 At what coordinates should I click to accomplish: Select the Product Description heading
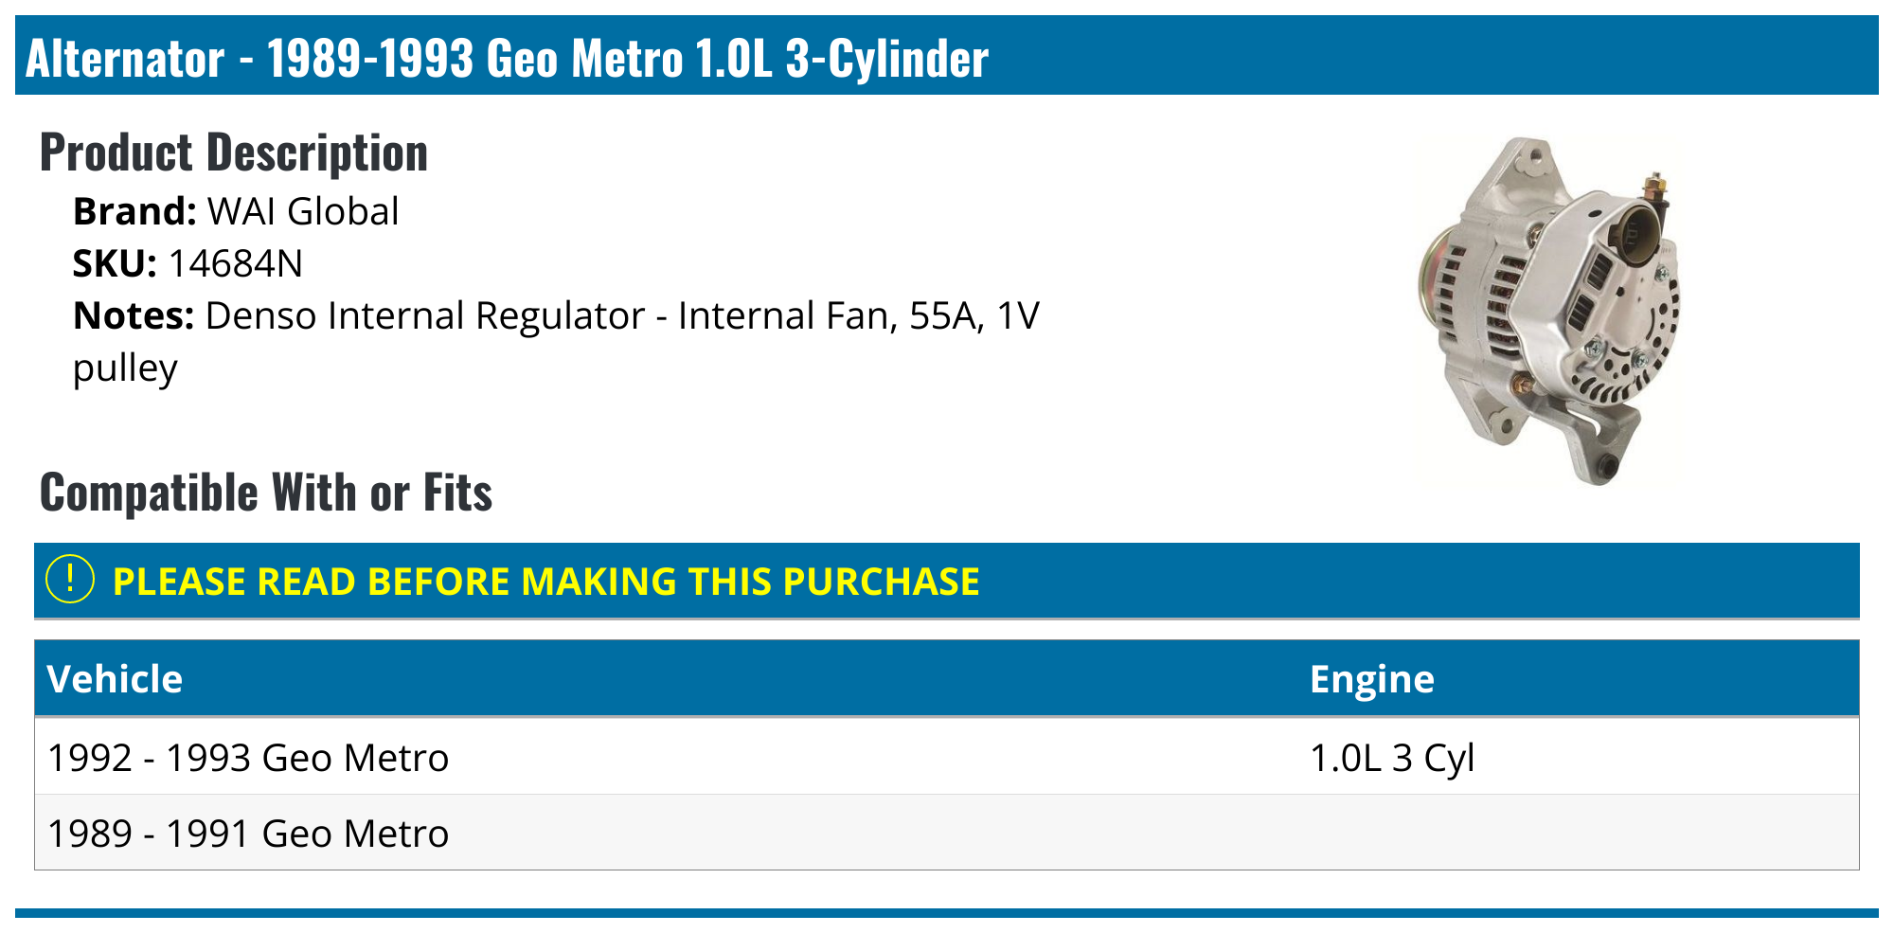pyautogui.click(x=234, y=153)
